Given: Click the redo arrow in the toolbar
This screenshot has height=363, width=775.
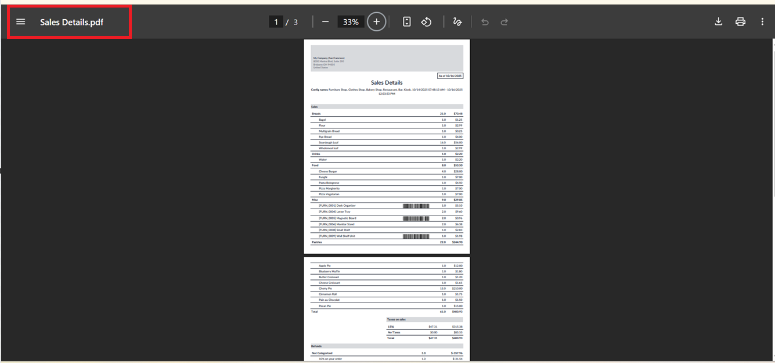Looking at the screenshot, I should [x=504, y=22].
